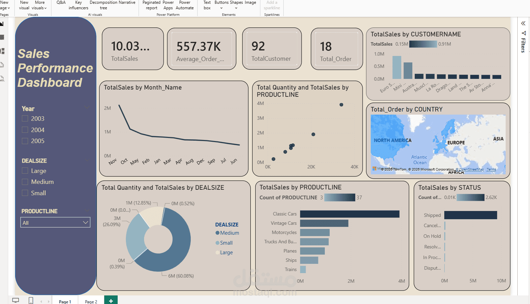Image resolution: width=530 pixels, height=304 pixels.
Task: Add a Narrative visual
Action: coord(127,3)
